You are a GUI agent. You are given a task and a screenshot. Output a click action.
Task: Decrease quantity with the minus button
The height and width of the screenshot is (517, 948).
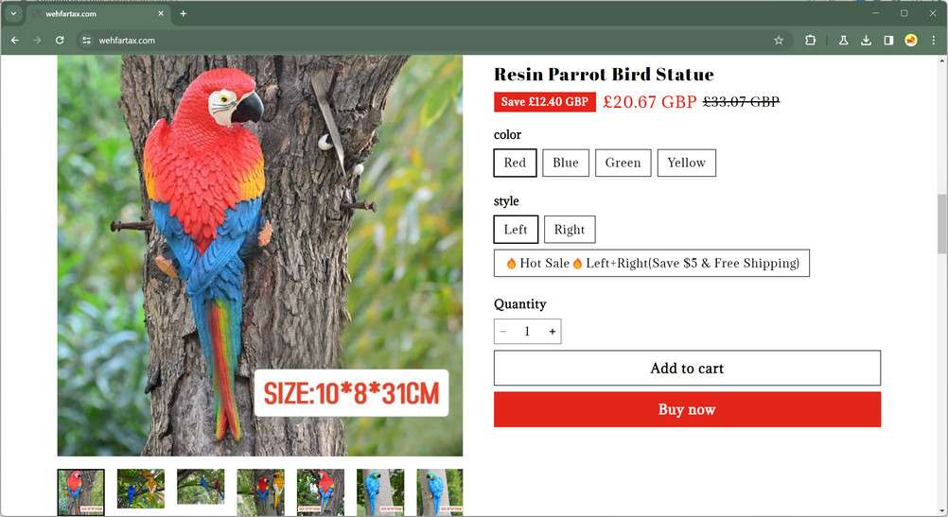coord(503,331)
